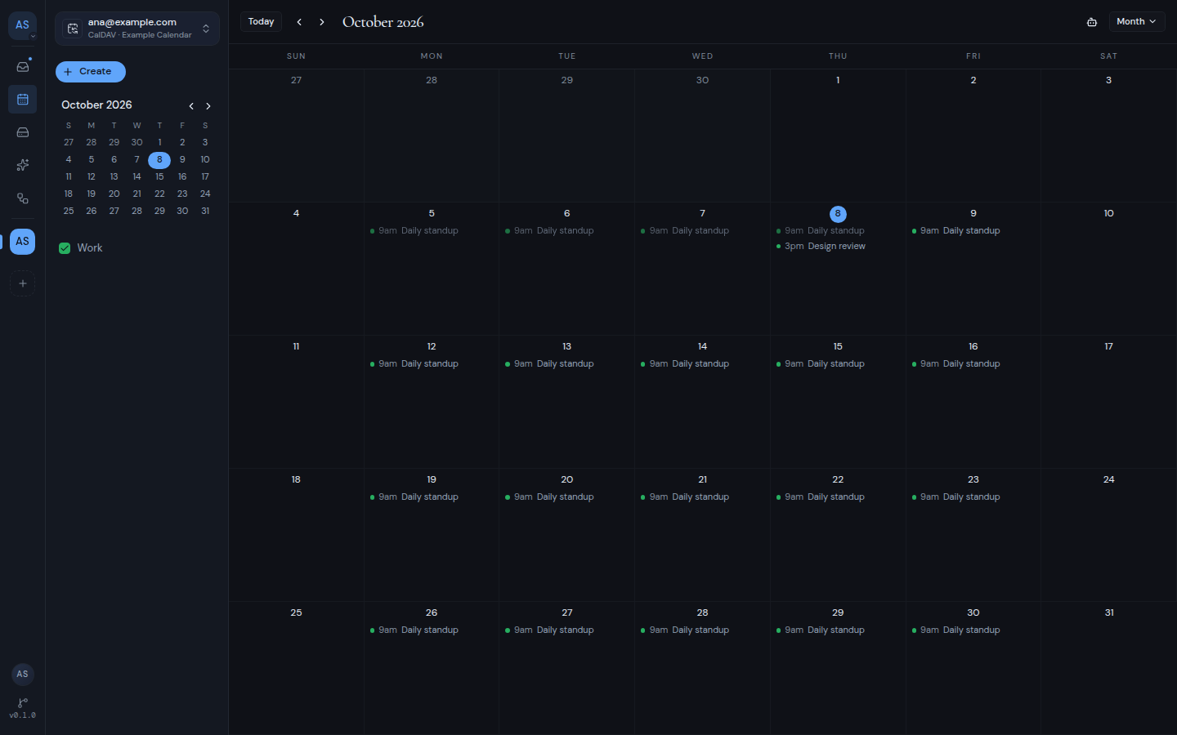
Task: Click the October 2026 mini calendar title
Action: (x=96, y=105)
